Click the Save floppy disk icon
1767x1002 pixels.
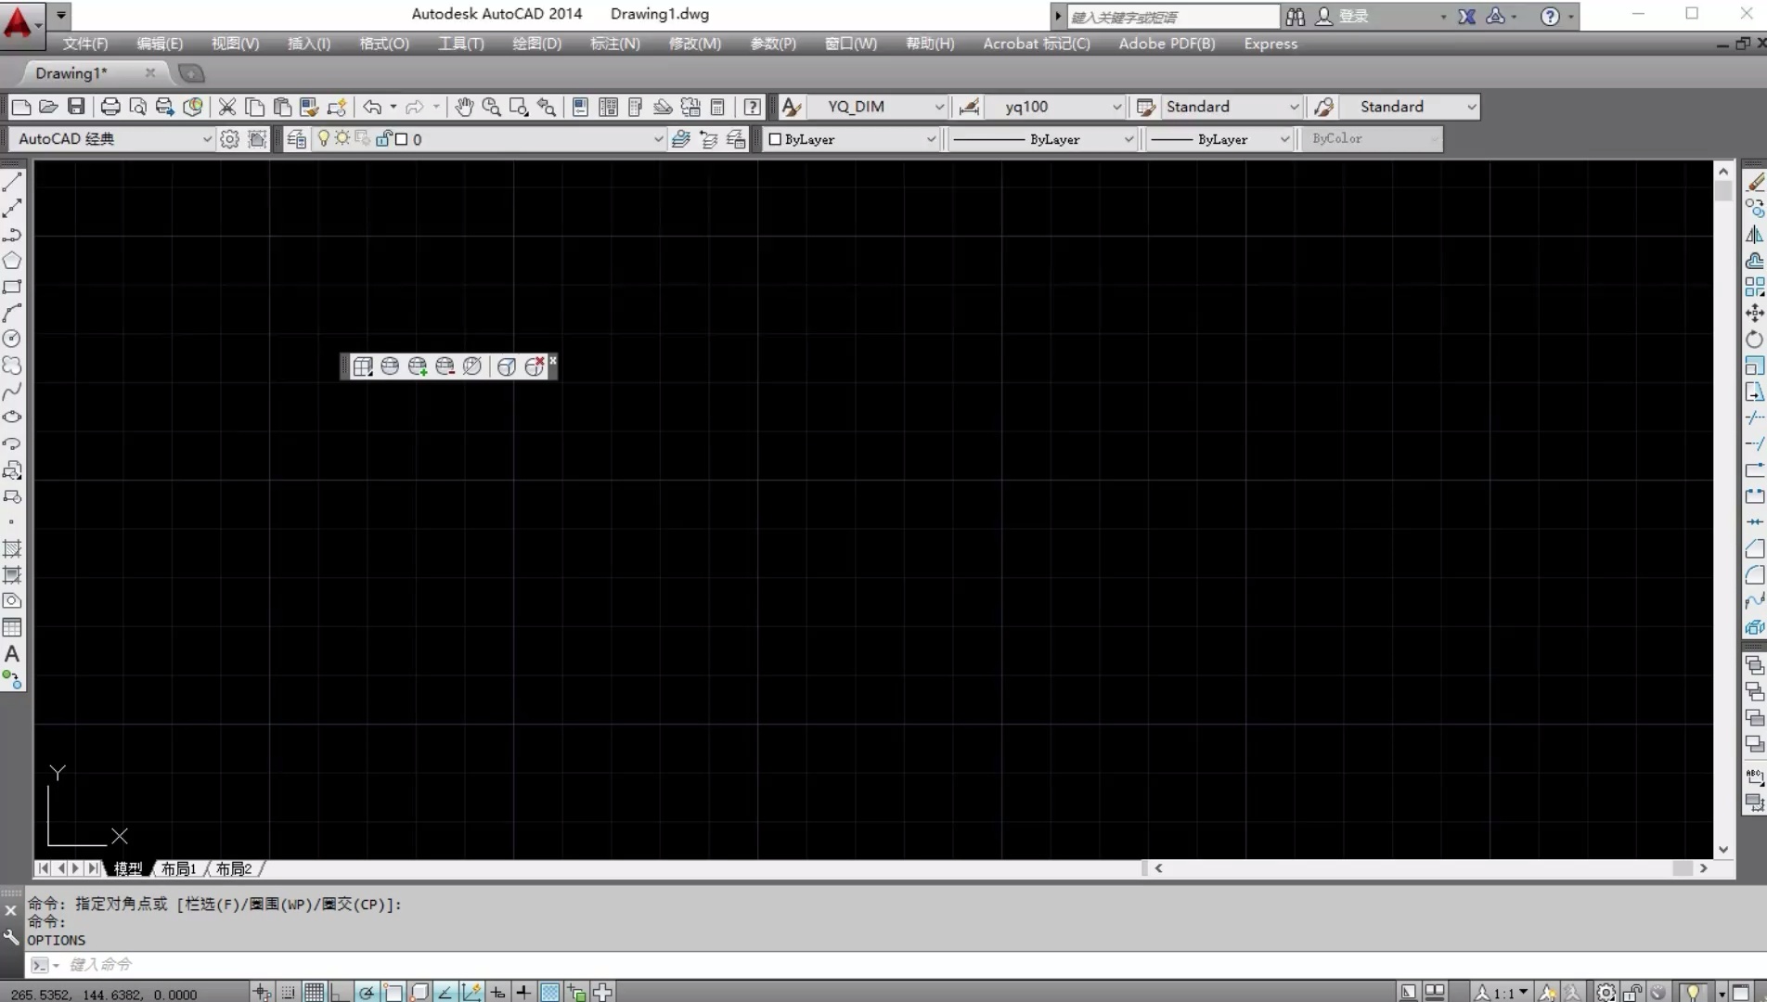76,107
